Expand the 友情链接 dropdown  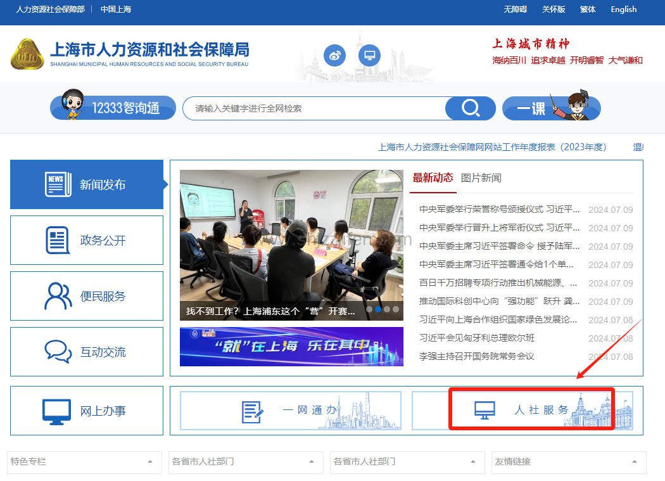click(x=569, y=462)
